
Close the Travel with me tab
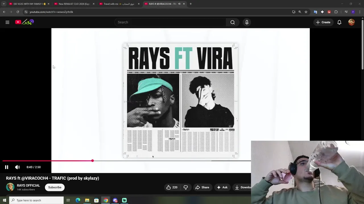pos(139,4)
